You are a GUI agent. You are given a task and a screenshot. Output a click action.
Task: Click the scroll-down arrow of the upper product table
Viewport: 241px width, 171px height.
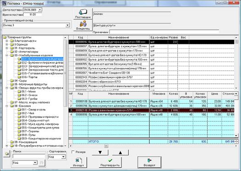236,88
